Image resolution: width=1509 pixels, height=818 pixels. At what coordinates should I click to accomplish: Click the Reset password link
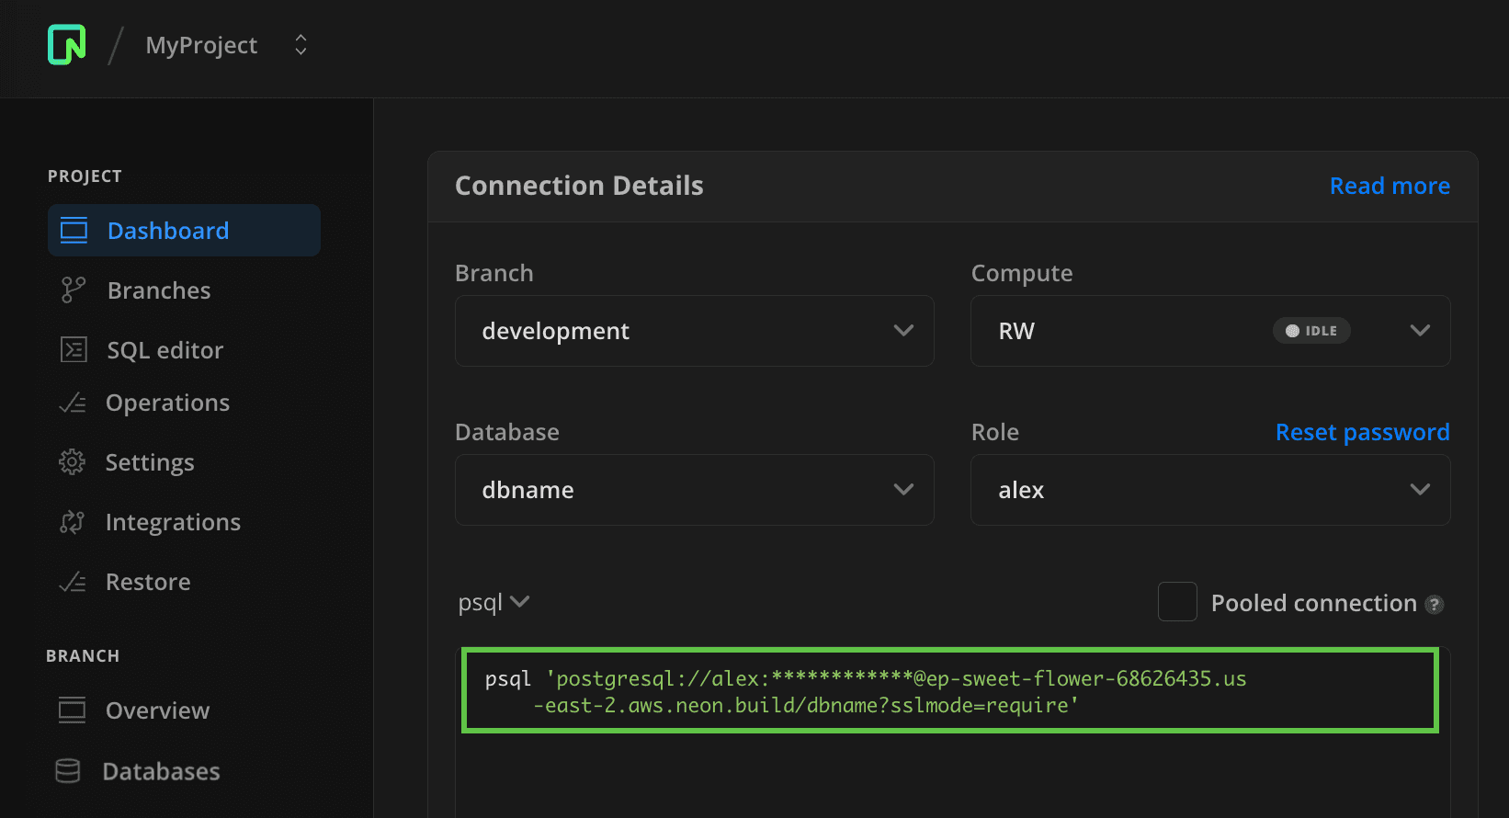[x=1362, y=432]
